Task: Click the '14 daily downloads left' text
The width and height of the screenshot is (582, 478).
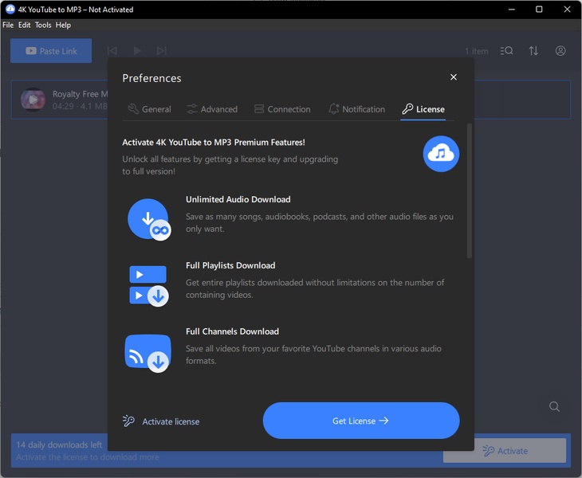Action: click(59, 445)
